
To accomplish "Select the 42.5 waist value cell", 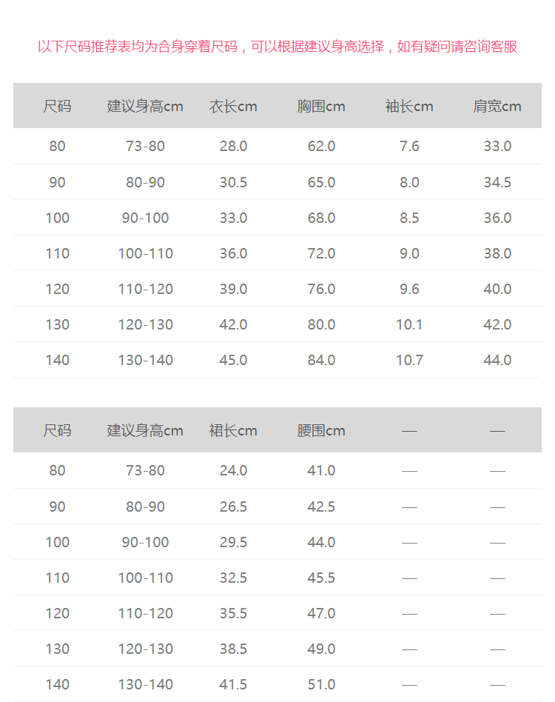I will tap(321, 507).
